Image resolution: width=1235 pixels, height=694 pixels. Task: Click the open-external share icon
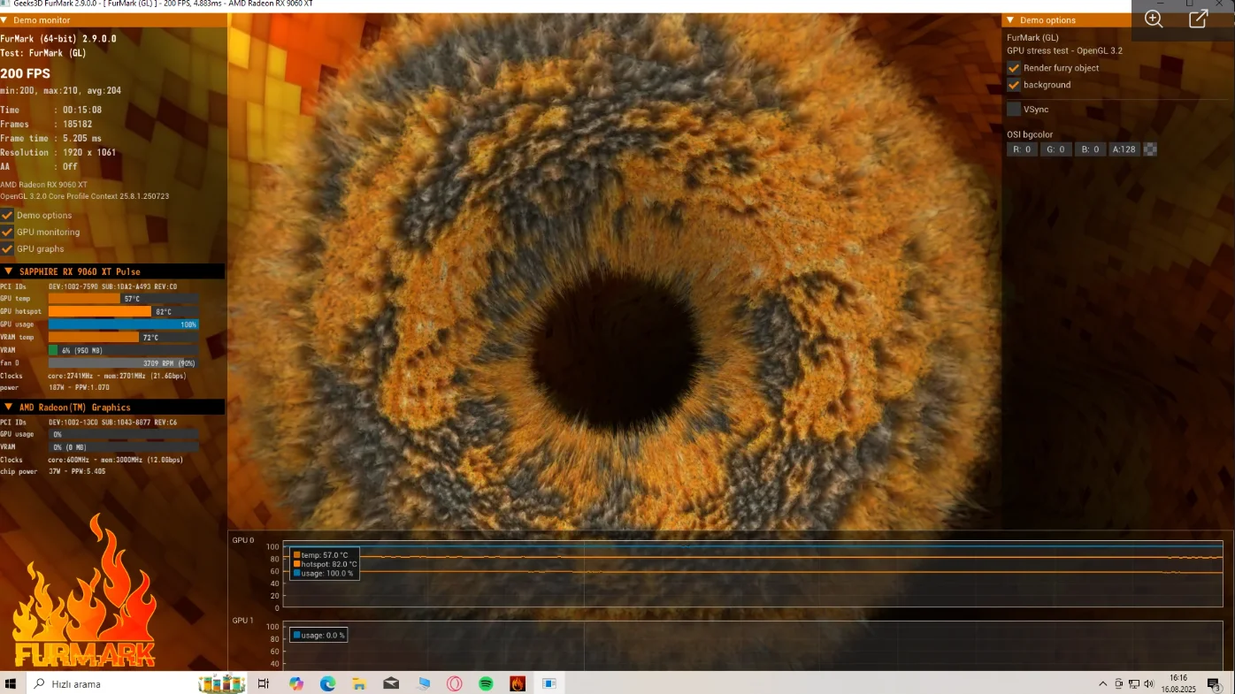[1199, 19]
